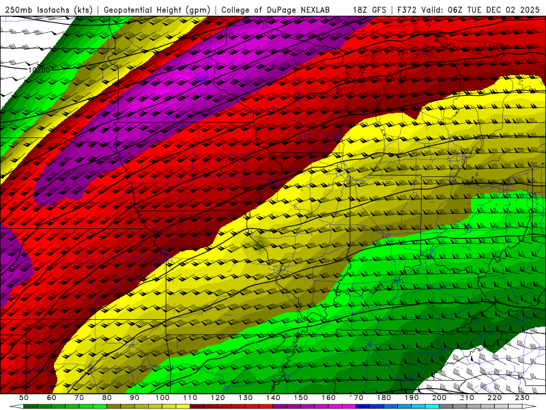Image resolution: width=546 pixels, height=410 pixels.
Task: Click the bright yellow swatch just before dark red
Action: click(183, 407)
